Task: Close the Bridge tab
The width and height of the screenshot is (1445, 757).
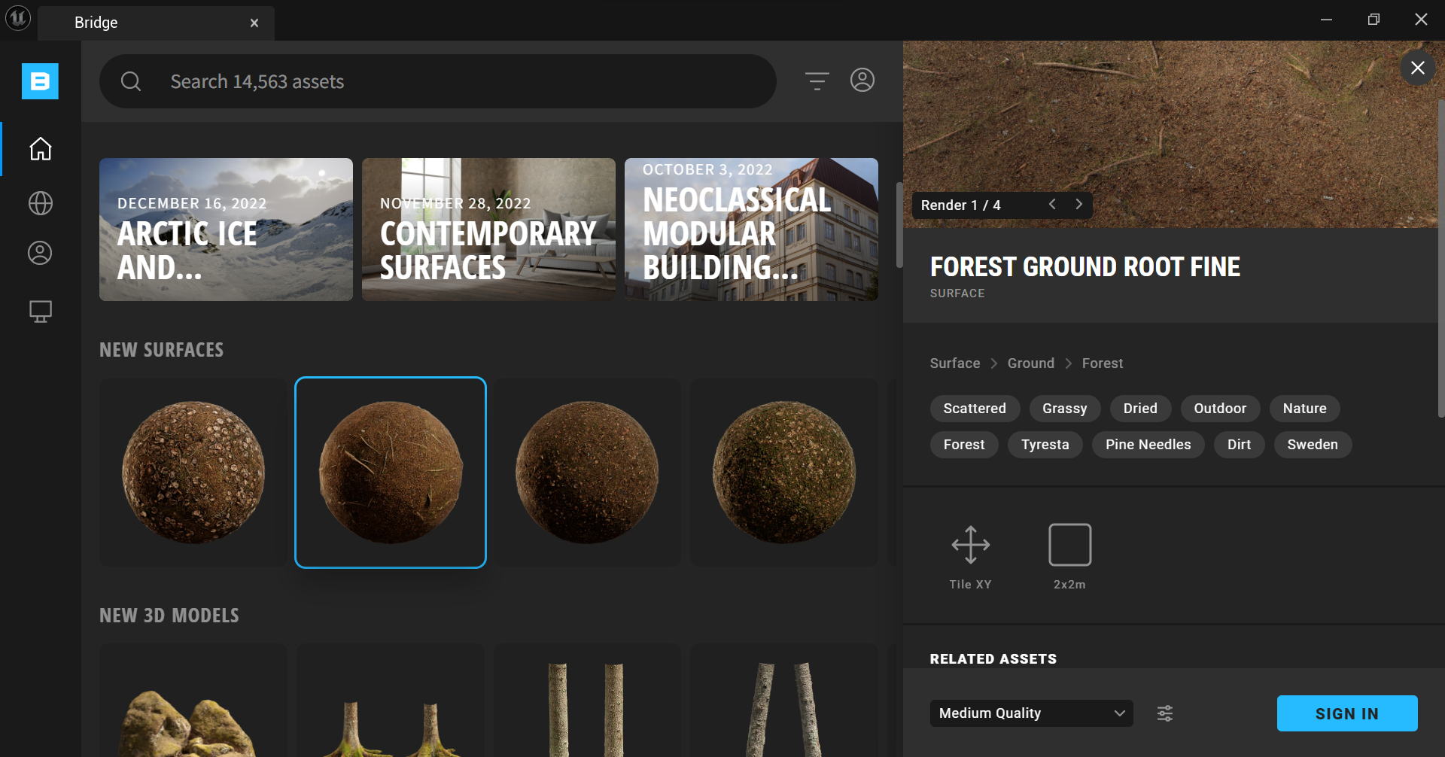Action: (x=254, y=23)
